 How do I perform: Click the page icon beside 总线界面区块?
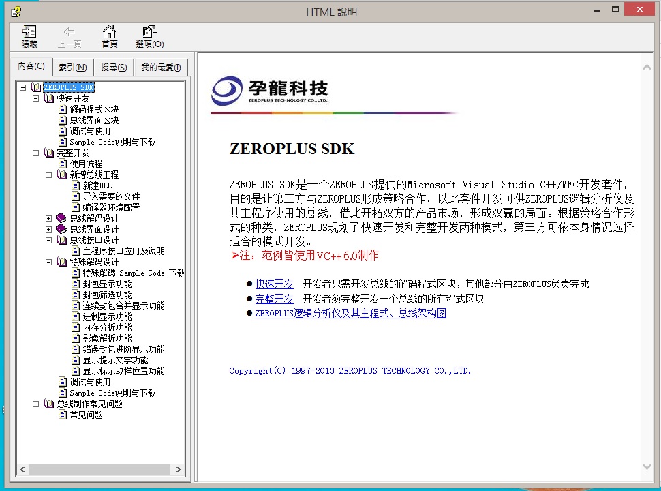pyautogui.click(x=63, y=120)
